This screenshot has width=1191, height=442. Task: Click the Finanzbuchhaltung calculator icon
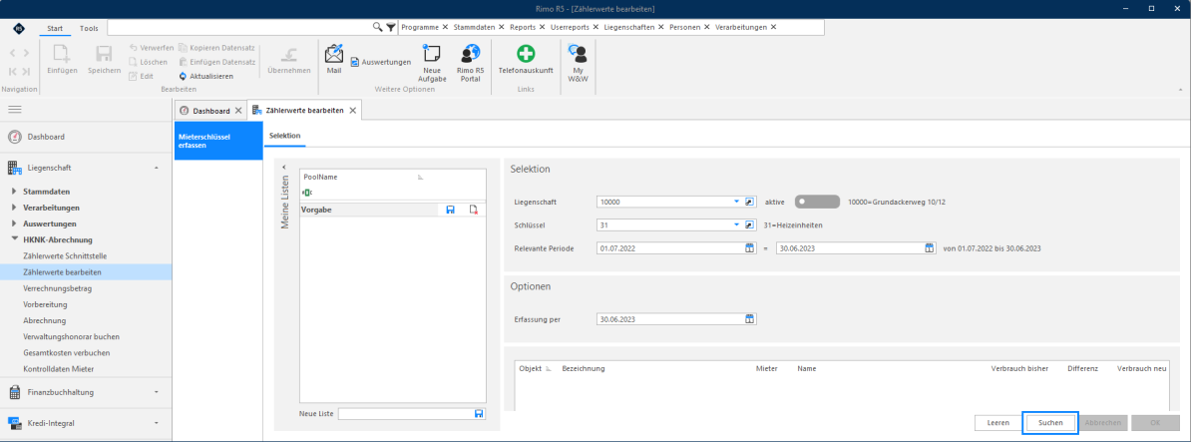tap(14, 393)
